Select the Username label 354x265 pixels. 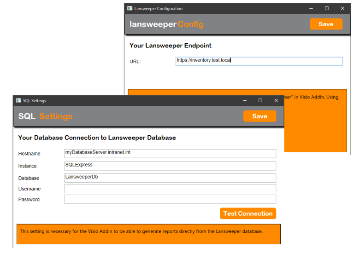29,189
